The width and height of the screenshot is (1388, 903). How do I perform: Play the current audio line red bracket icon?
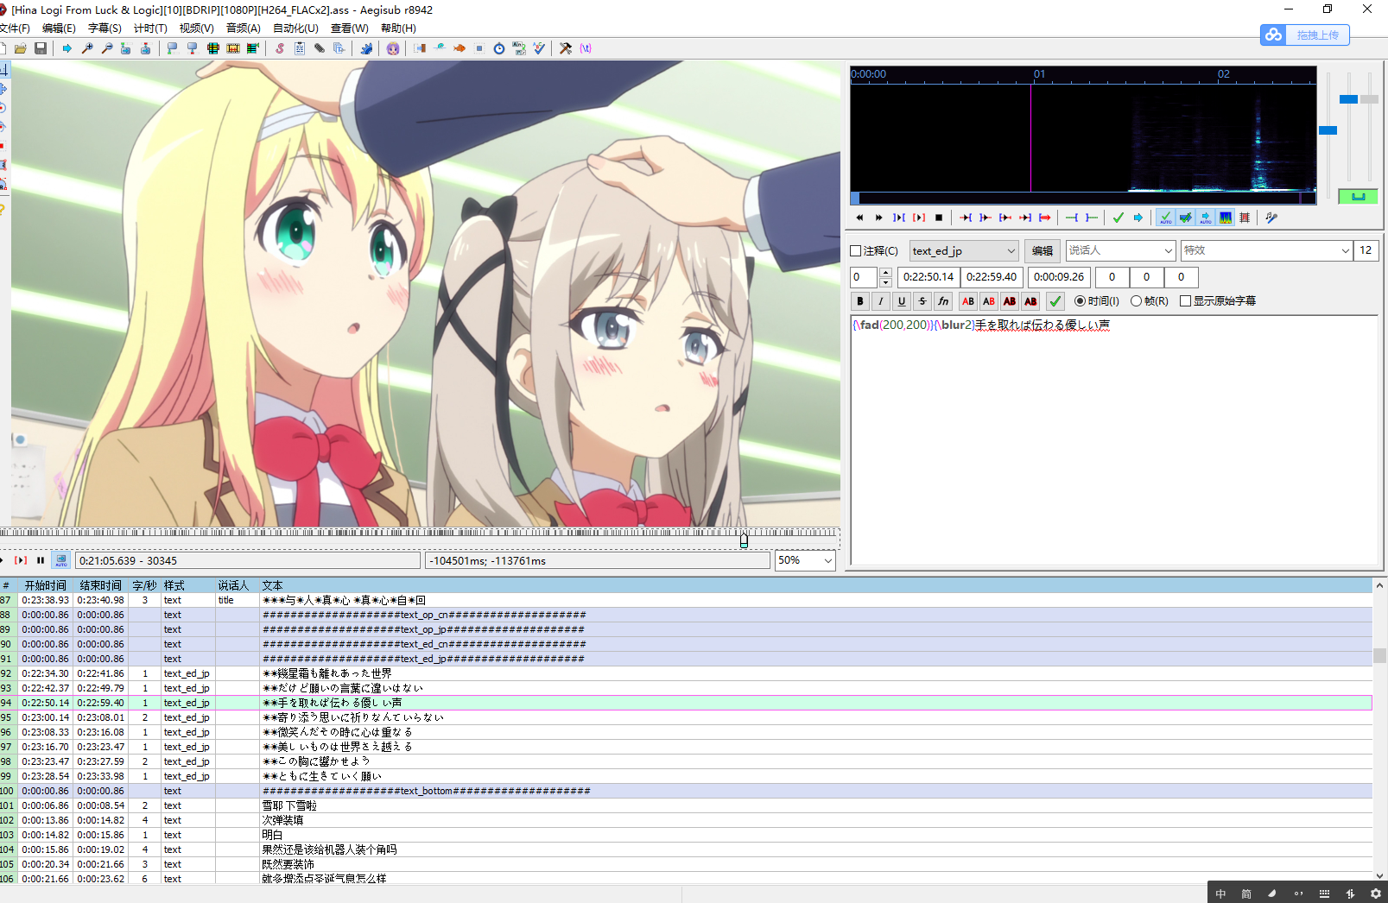919,218
